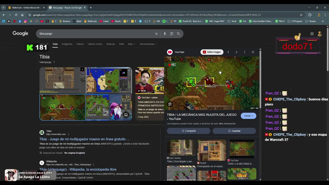
Task: Click the Visitar button
Action: coord(248,116)
